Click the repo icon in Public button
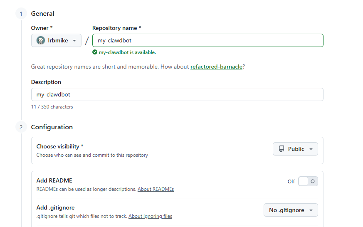Image resolution: width=363 pixels, height=227 pixels. pyautogui.click(x=282, y=149)
